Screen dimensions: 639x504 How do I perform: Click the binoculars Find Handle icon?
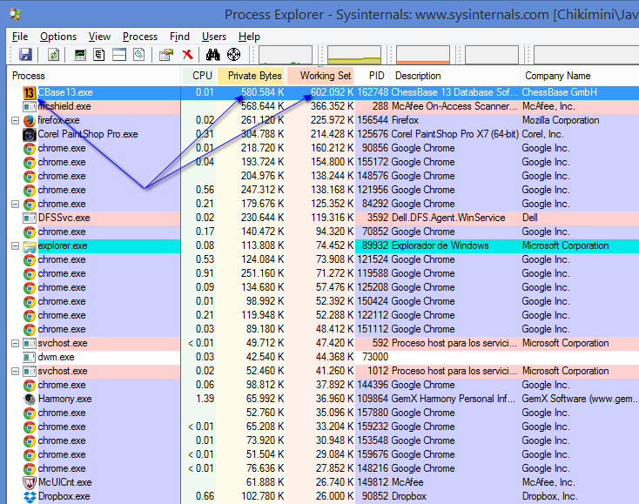click(212, 55)
